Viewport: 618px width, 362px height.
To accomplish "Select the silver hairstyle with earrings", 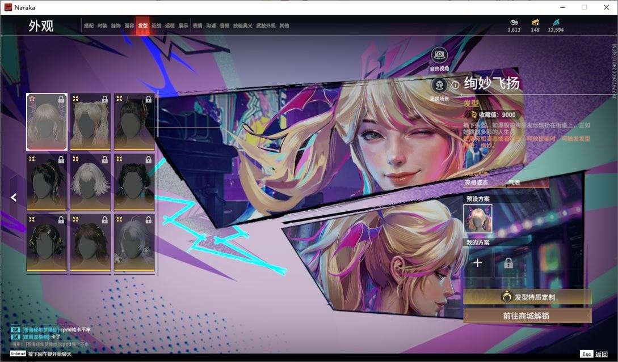I will (x=134, y=242).
